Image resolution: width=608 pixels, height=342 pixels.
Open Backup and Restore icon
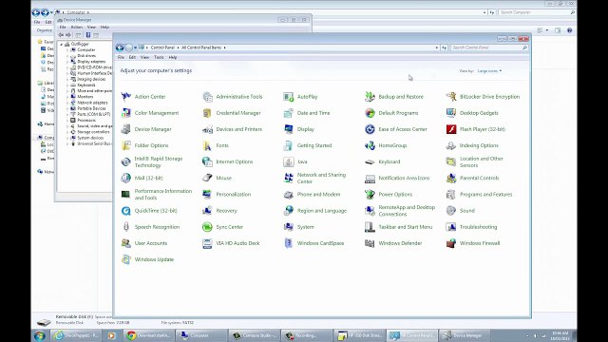pos(370,97)
